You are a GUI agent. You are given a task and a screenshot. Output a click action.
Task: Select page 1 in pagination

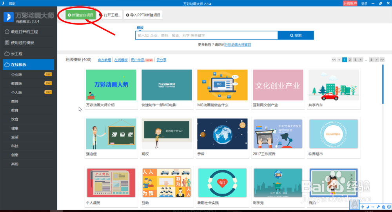click(x=345, y=59)
